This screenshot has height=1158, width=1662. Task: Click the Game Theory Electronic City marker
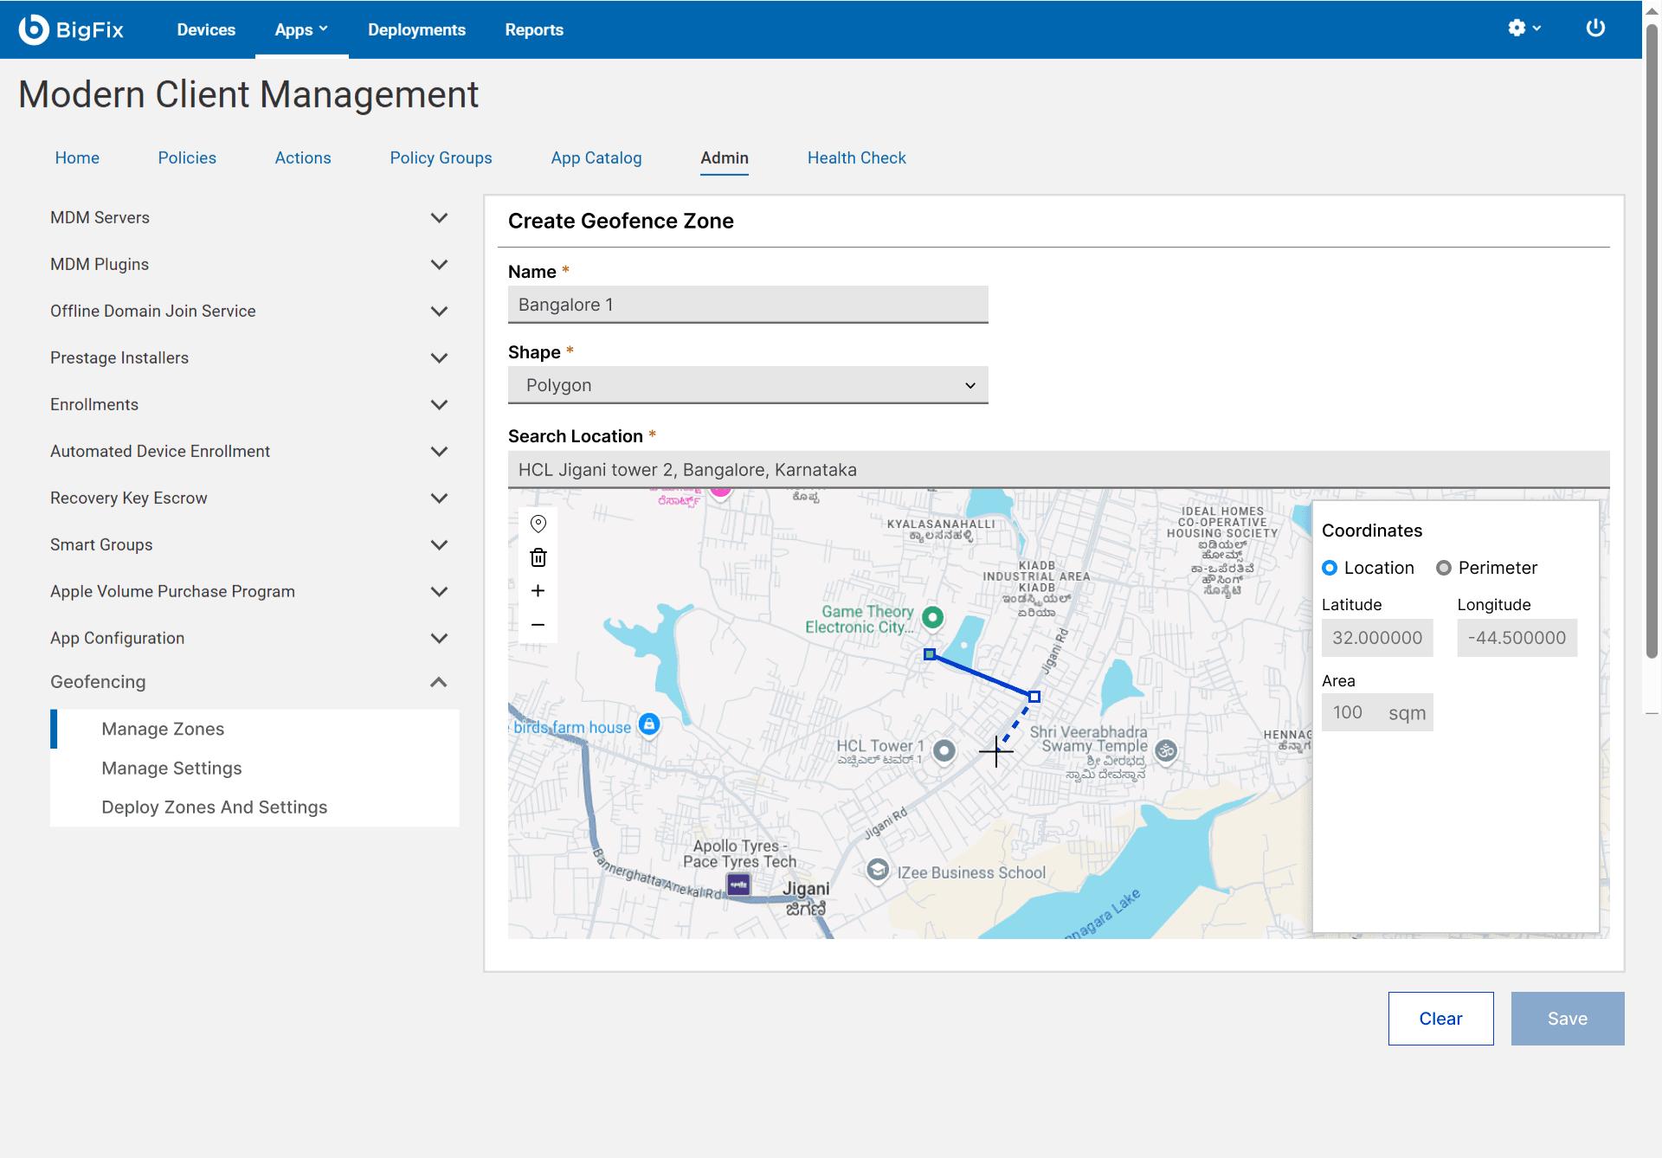(932, 617)
